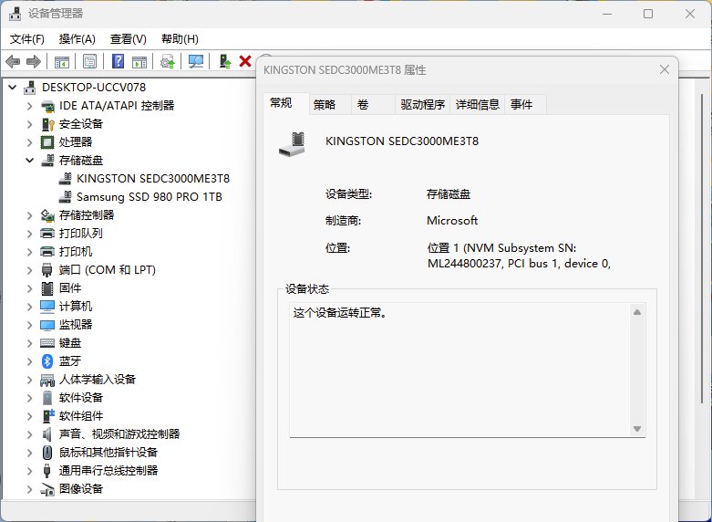Viewport: 712px width, 522px height.
Task: Click the computer icon beside DESKTOP-UCCV078
Action: click(x=29, y=88)
